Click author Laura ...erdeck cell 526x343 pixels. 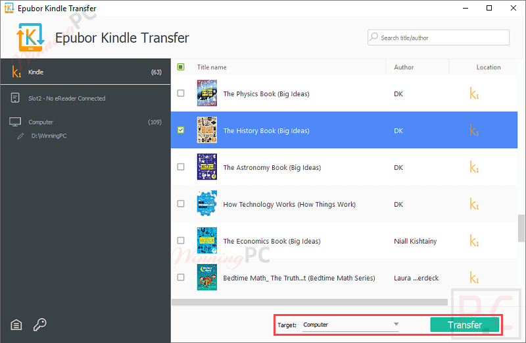coord(416,278)
